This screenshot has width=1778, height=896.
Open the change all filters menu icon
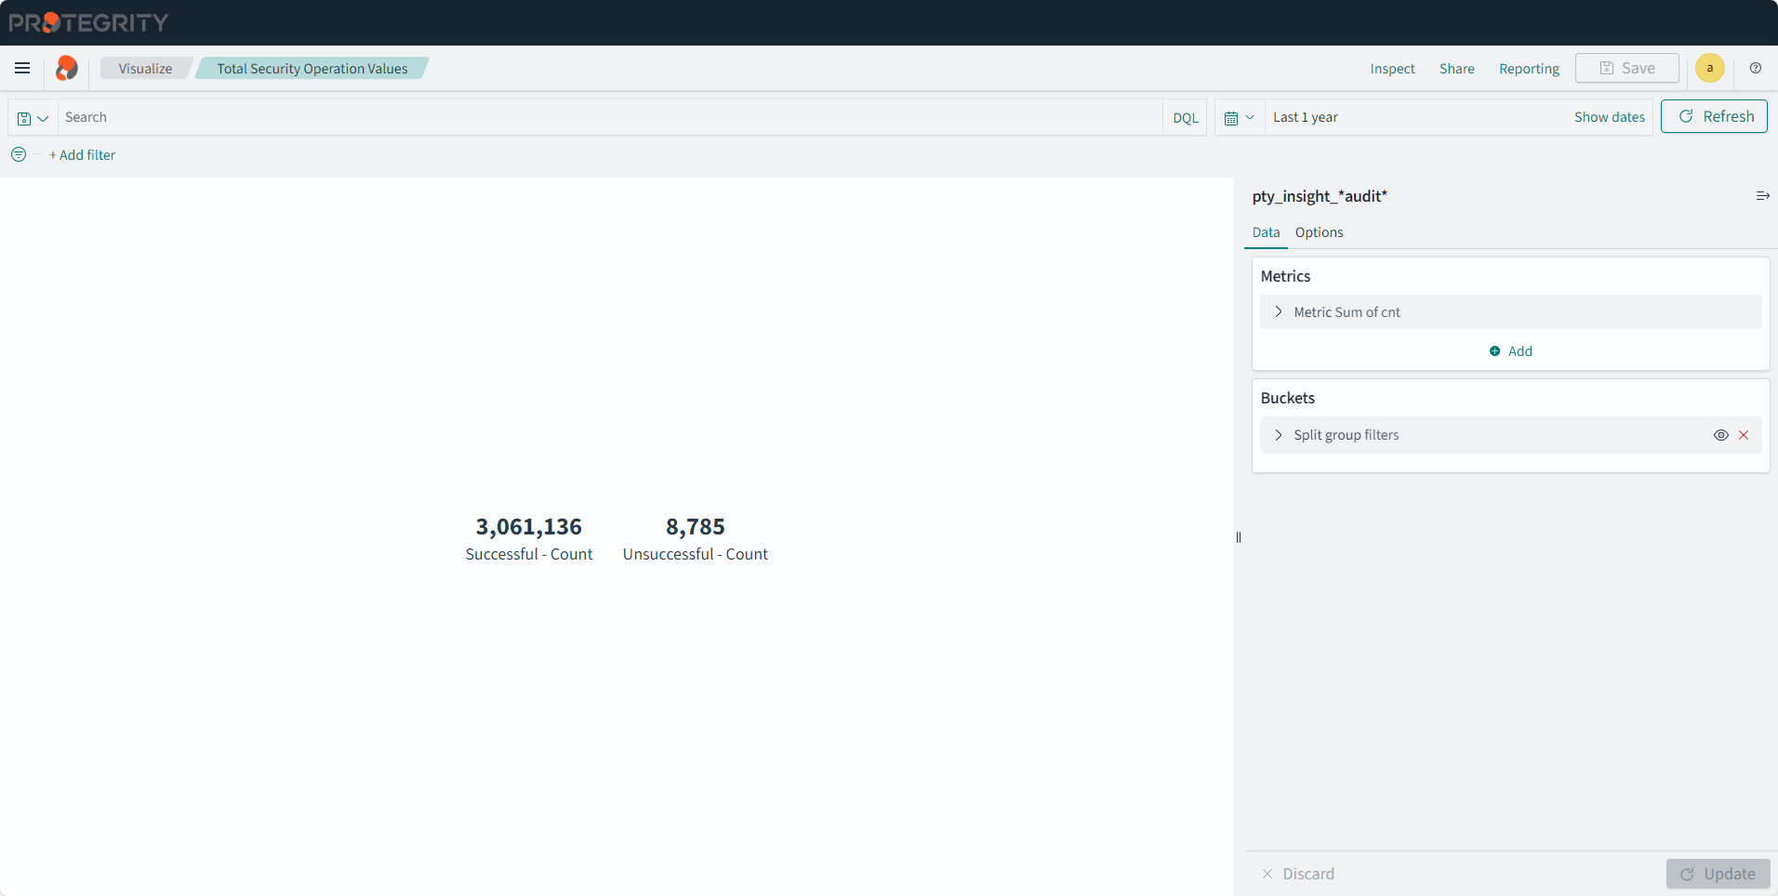19,154
